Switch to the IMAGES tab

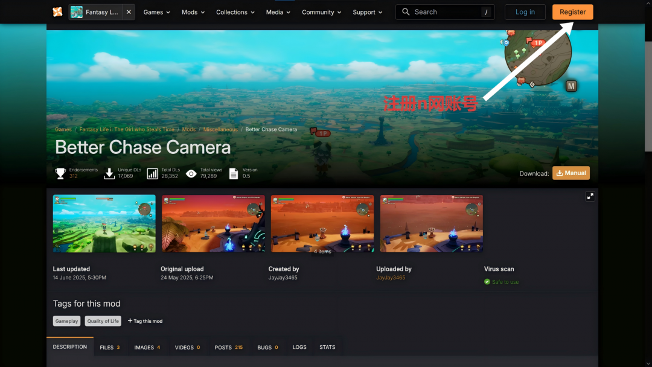(x=147, y=347)
